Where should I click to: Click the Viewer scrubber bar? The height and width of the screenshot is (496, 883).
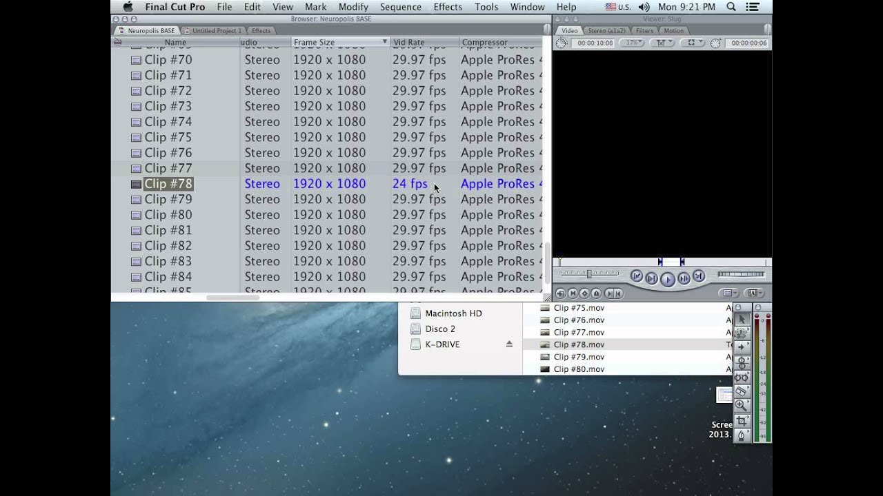click(x=662, y=262)
